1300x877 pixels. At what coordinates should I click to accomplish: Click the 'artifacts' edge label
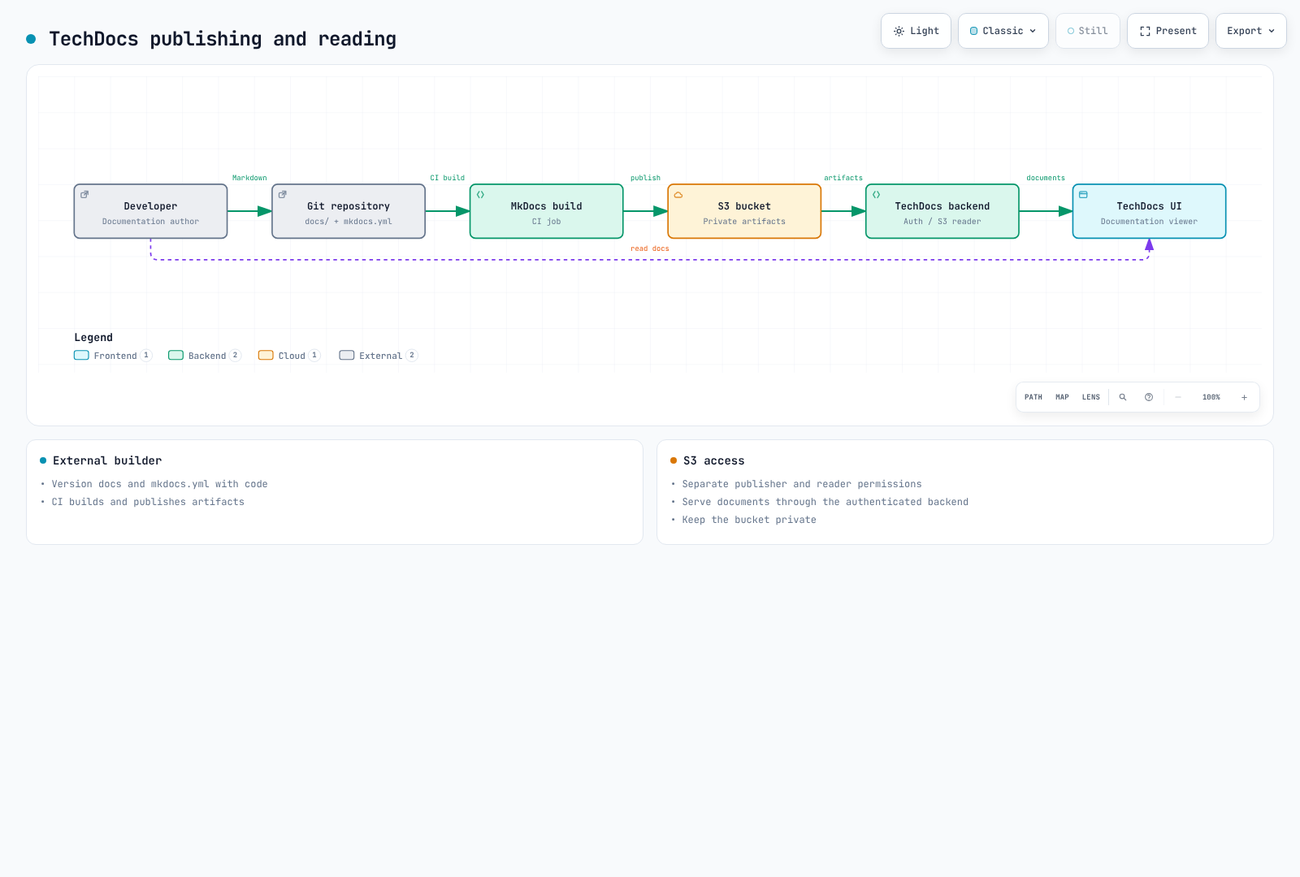843,178
